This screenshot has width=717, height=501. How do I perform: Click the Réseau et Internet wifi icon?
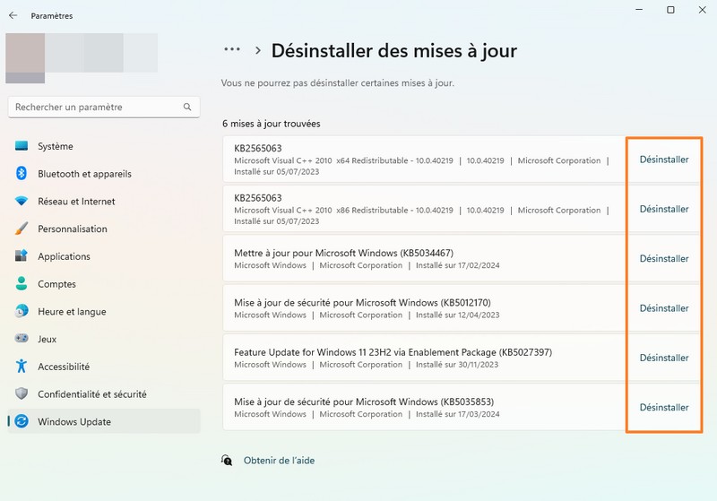pos(22,202)
